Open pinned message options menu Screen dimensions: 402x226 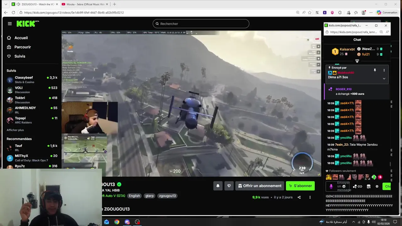384,70
